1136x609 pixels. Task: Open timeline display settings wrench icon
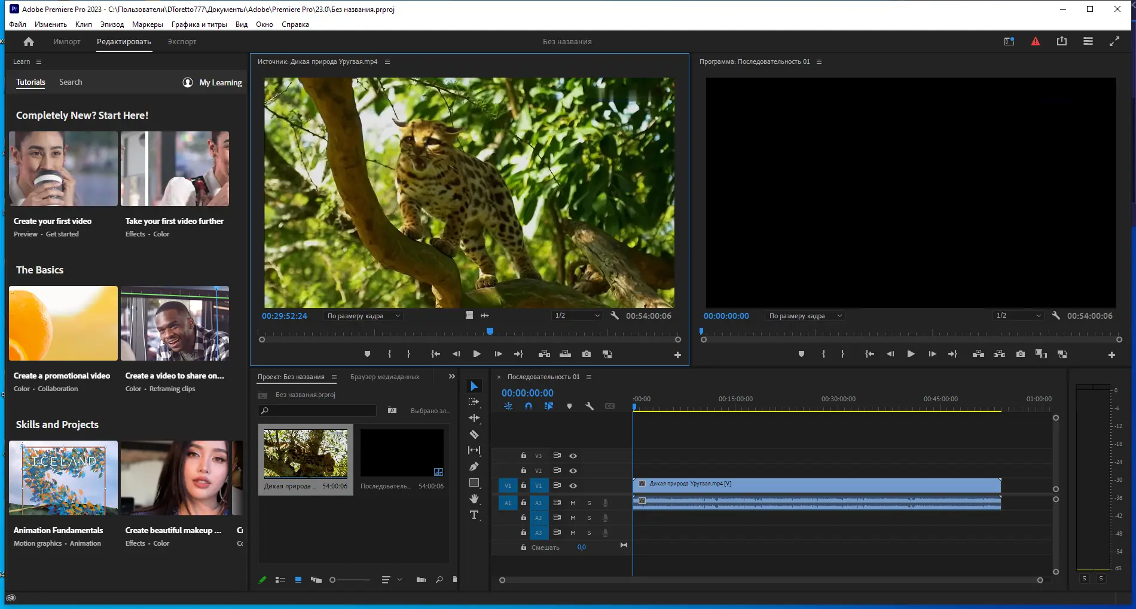[590, 406]
